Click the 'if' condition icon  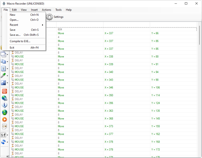(3, 135)
